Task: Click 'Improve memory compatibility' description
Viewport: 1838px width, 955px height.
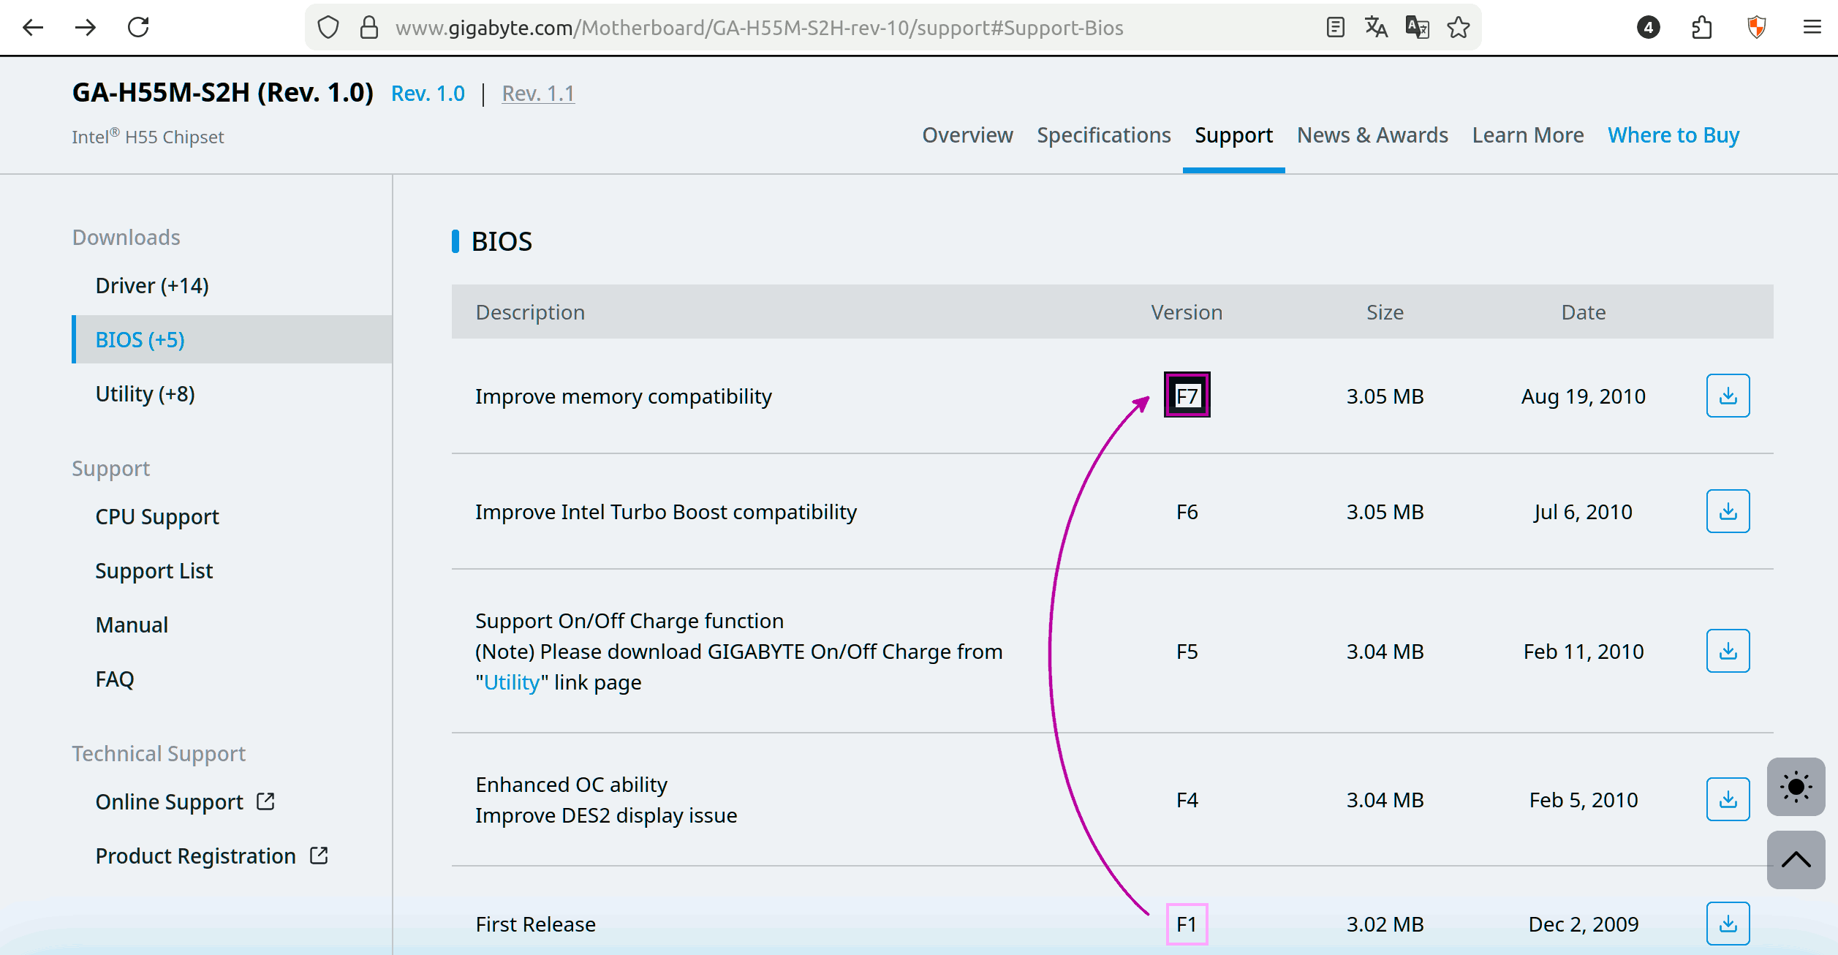Action: pyautogui.click(x=624, y=396)
